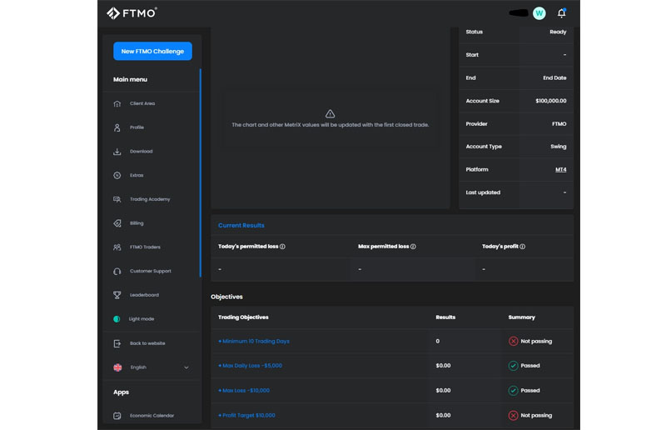This screenshot has width=666, height=430.
Task: Click the Results column header
Action: pyautogui.click(x=445, y=317)
